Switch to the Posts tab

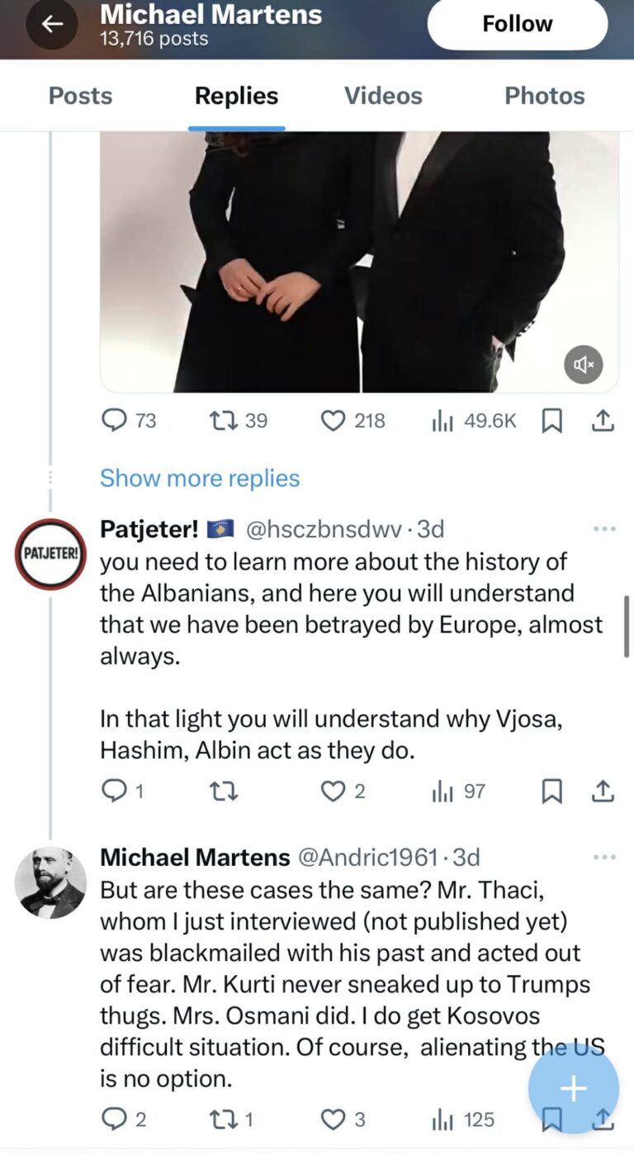tap(80, 96)
